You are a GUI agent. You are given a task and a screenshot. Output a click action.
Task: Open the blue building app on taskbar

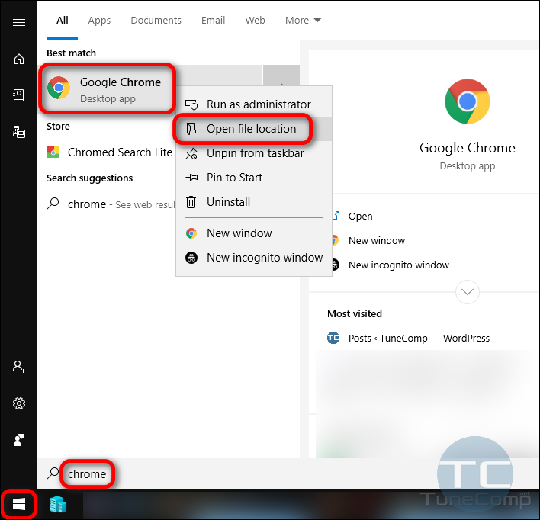59,504
